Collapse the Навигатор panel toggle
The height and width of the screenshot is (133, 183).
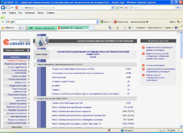pyautogui.click(x=28, y=57)
